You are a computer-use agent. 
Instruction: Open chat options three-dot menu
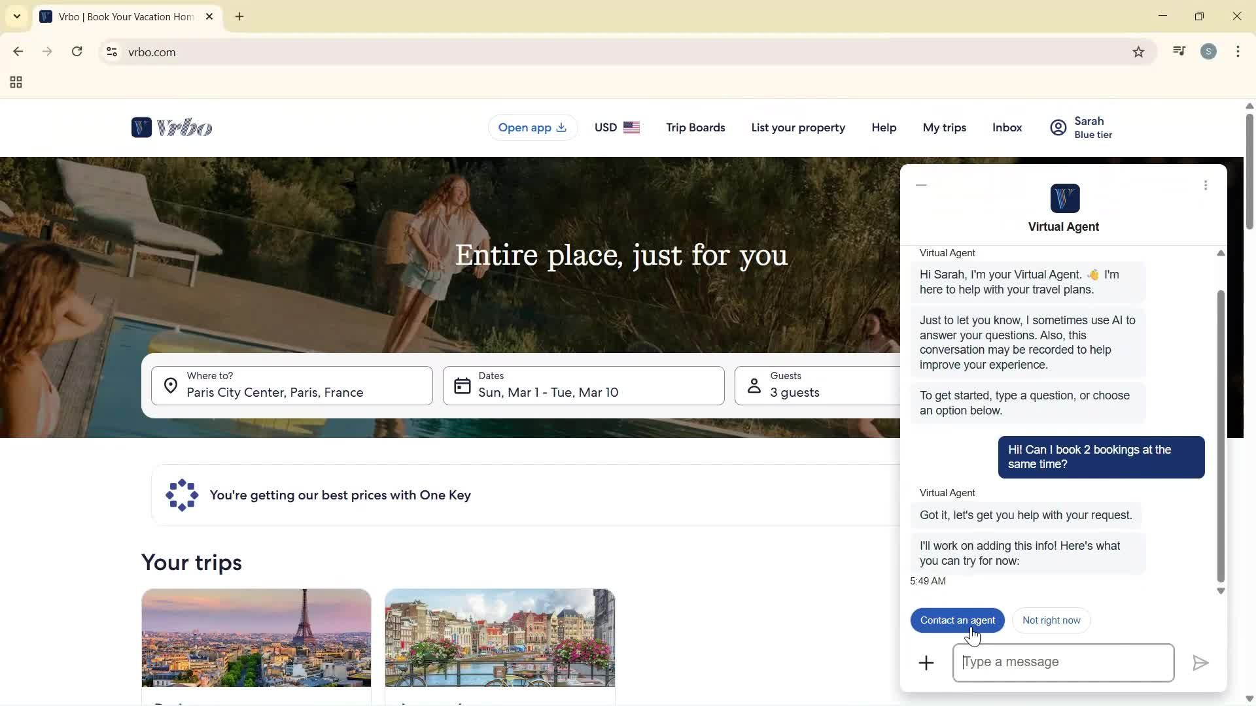(1206, 186)
